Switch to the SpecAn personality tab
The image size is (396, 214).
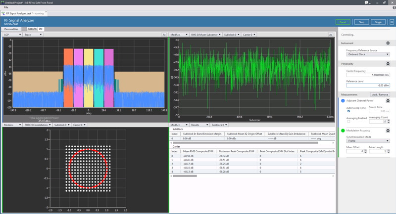[32, 29]
